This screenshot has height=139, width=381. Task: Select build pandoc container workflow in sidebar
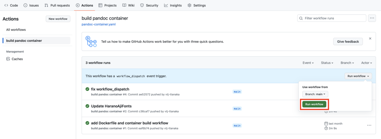tap(36, 40)
